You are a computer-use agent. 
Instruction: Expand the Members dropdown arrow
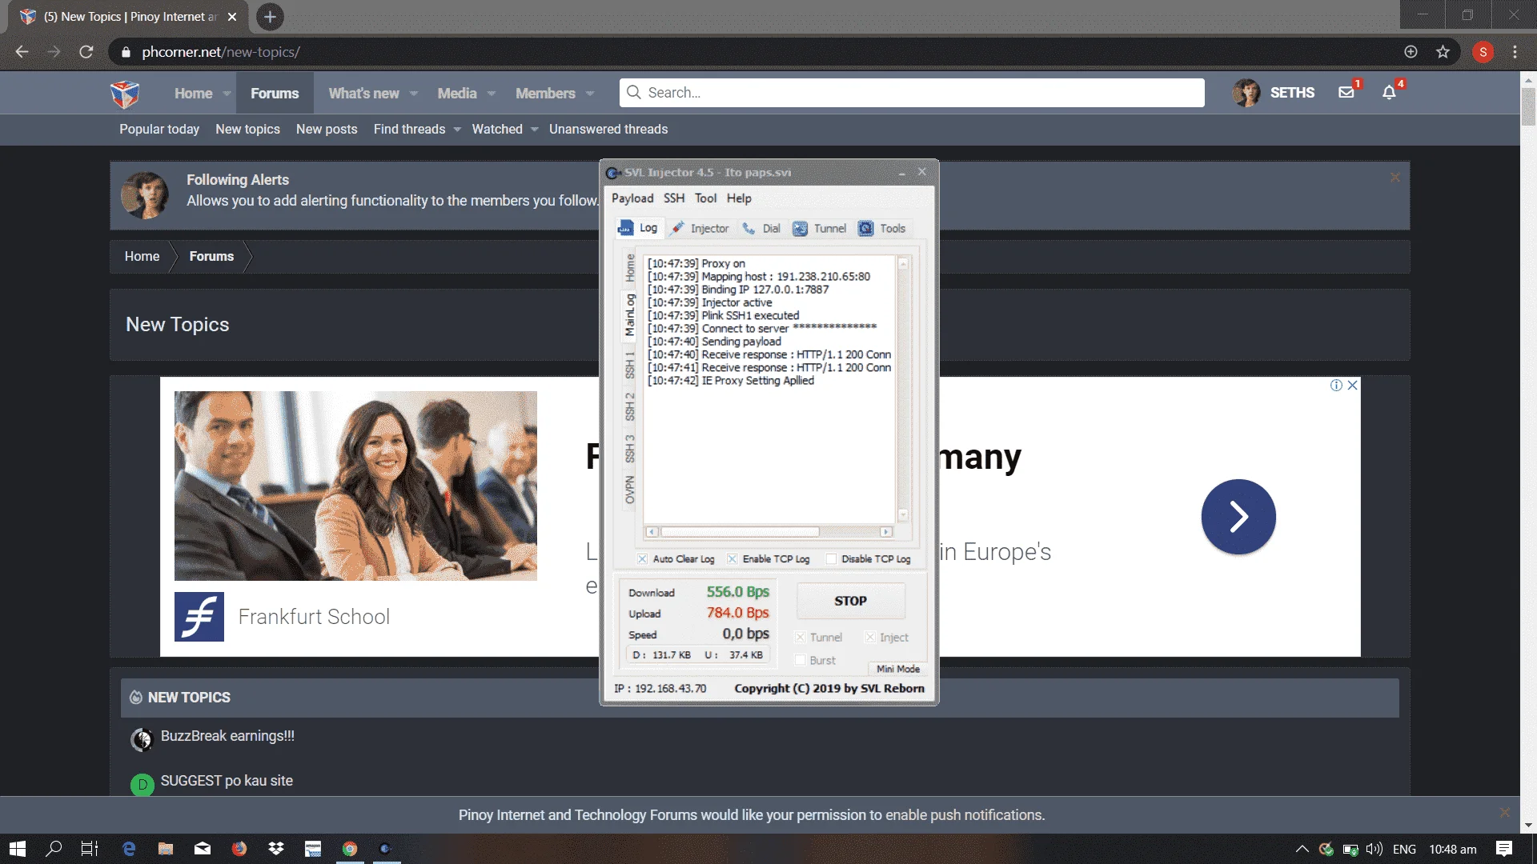point(590,94)
